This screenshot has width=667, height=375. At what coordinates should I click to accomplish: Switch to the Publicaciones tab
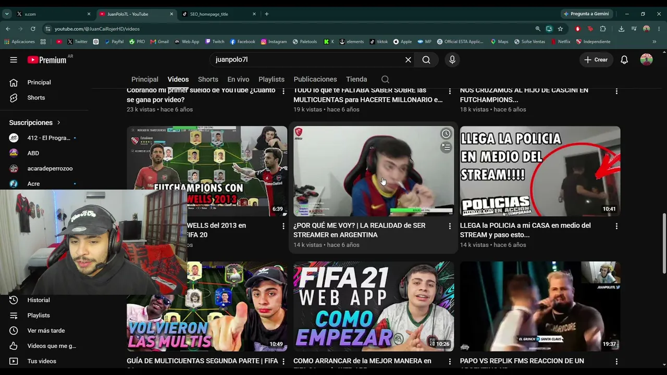click(315, 79)
